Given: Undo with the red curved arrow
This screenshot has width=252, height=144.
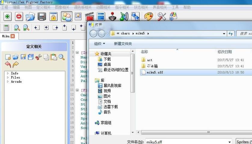Looking at the screenshot, I should pyautogui.click(x=8, y=64).
